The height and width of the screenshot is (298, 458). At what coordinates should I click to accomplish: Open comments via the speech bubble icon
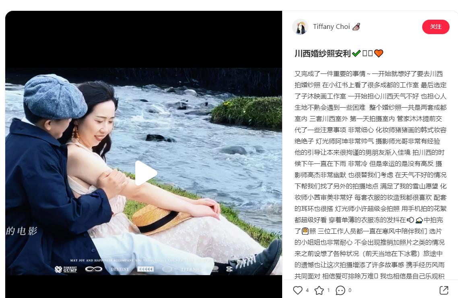point(340,290)
